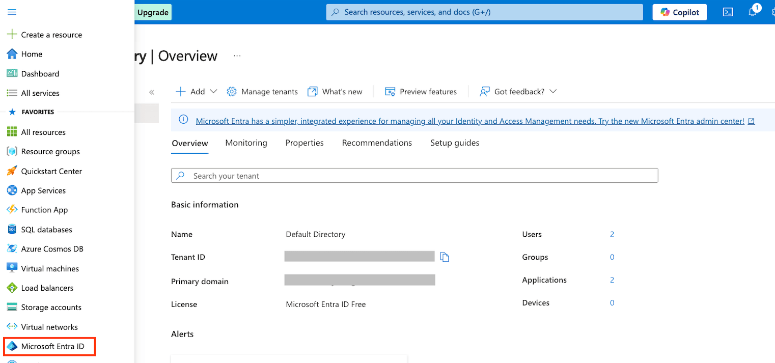Click the Microsoft Entra ID icon

pyautogui.click(x=12, y=346)
